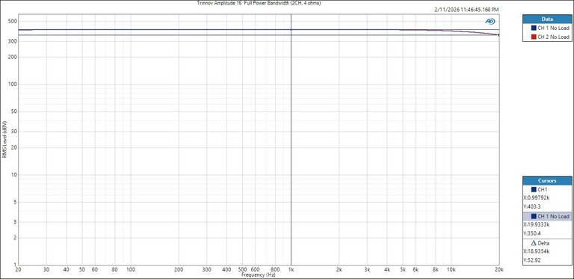Click the Cursors panel header

tap(547, 181)
